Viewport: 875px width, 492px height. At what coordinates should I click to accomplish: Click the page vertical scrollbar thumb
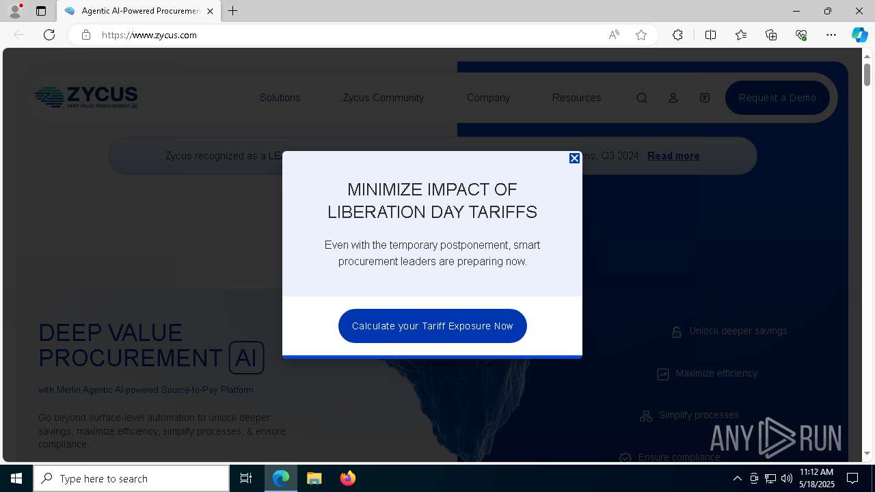[867, 74]
